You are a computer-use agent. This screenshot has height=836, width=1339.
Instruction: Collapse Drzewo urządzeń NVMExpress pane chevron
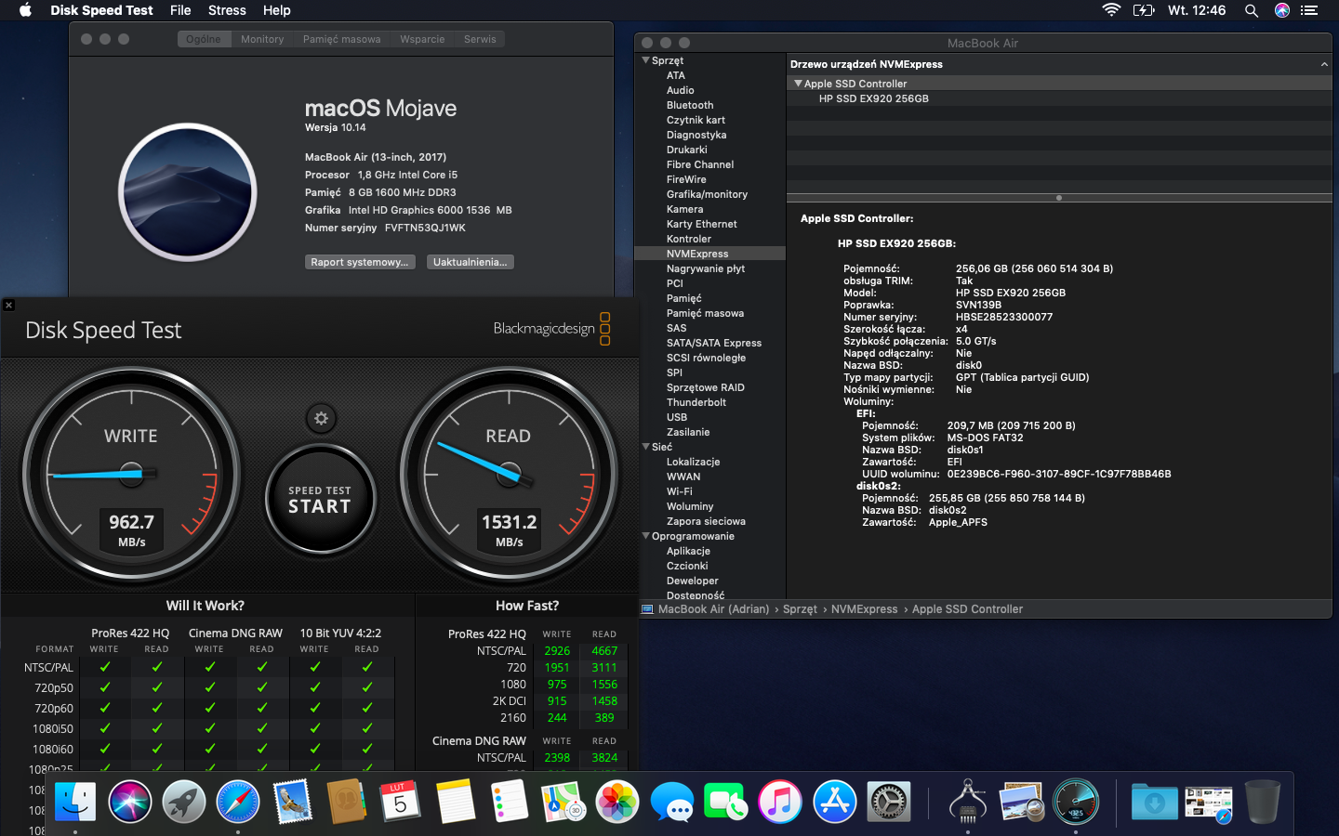coord(1324,64)
